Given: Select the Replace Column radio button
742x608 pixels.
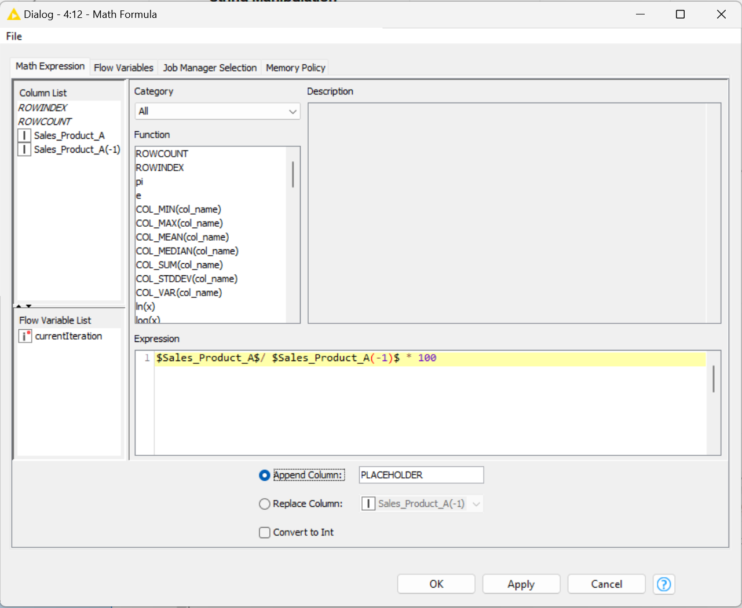Looking at the screenshot, I should point(265,504).
